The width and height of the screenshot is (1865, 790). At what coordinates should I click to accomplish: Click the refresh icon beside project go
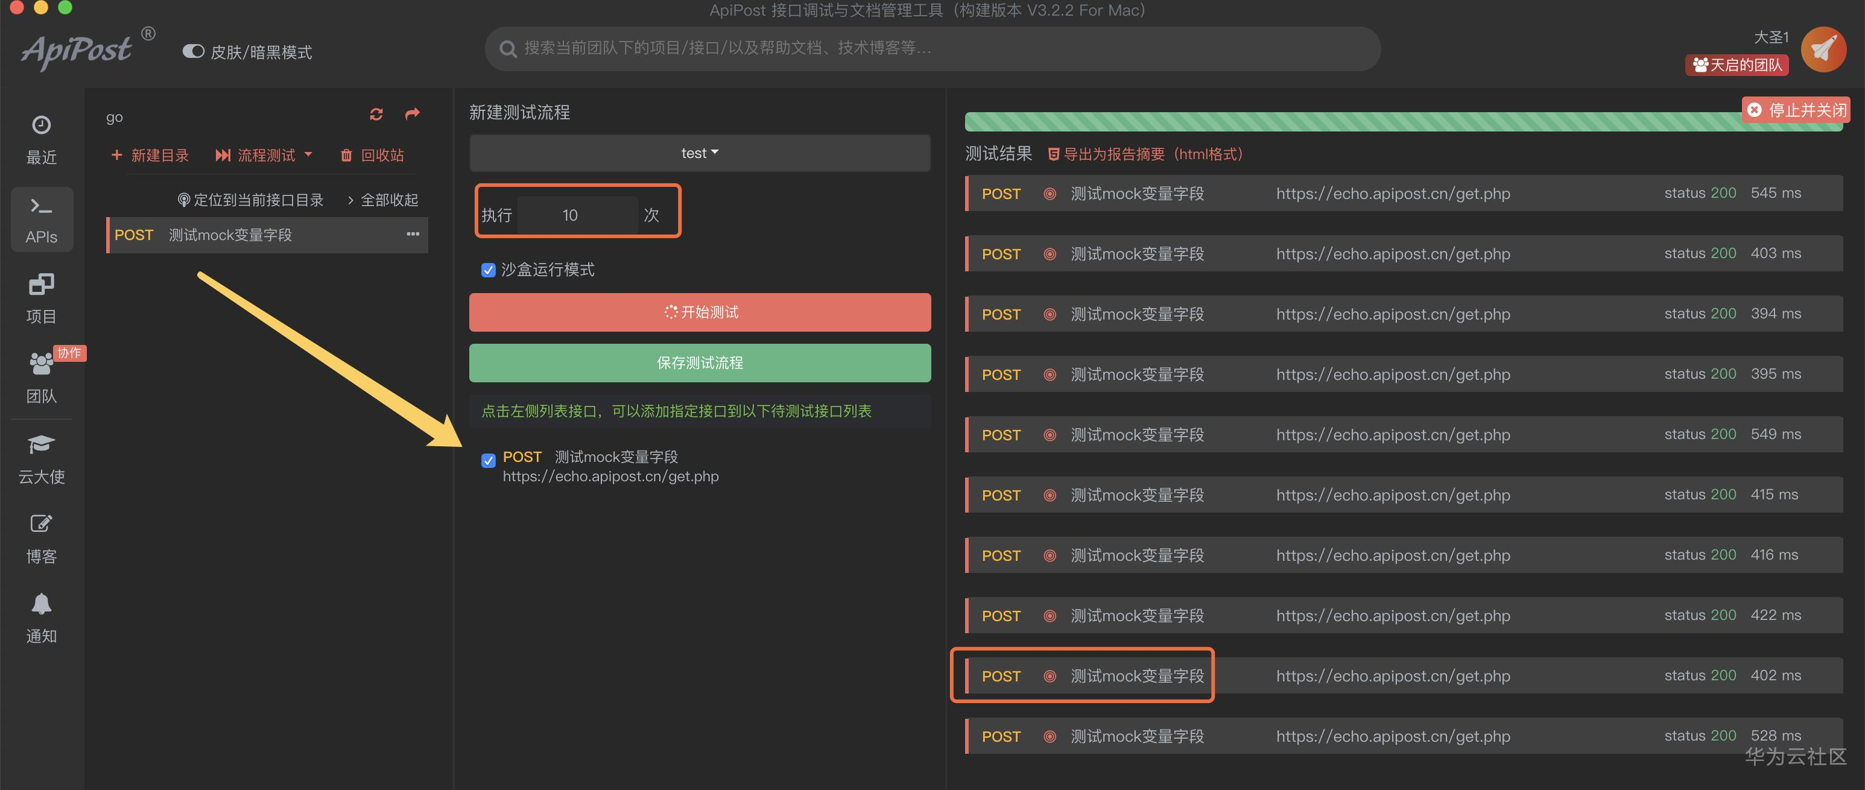tap(376, 115)
